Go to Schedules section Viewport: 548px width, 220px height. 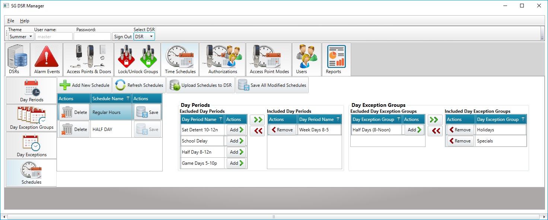pyautogui.click(x=31, y=173)
